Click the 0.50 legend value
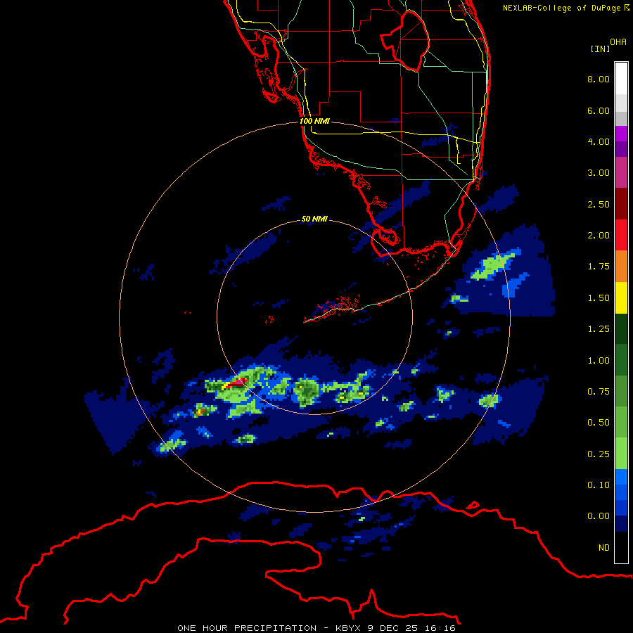 [599, 423]
